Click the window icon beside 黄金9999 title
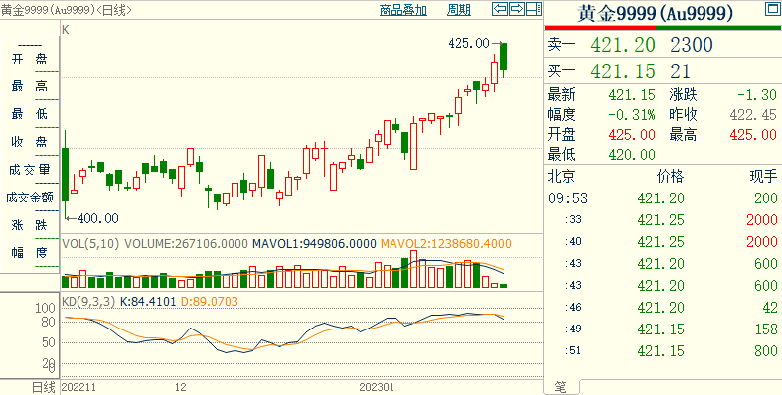Screen dimensions: 782x395 click(x=771, y=9)
